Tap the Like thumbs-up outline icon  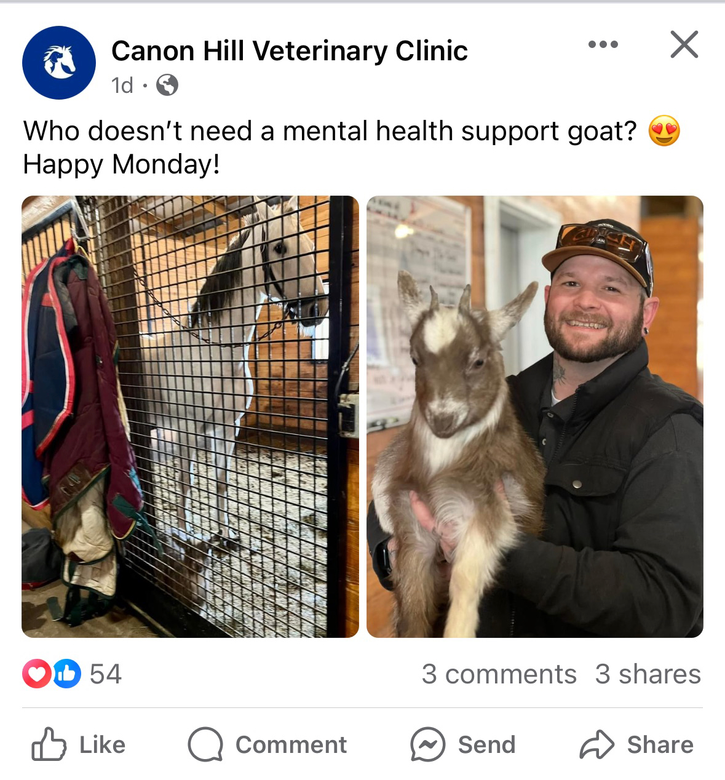49,744
